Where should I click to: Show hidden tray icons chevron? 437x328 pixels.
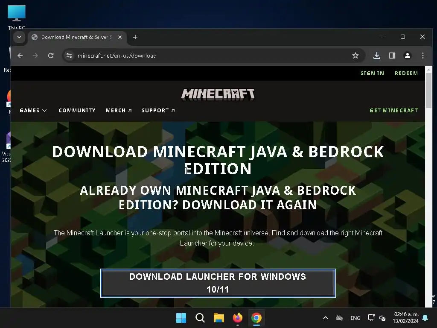click(325, 318)
